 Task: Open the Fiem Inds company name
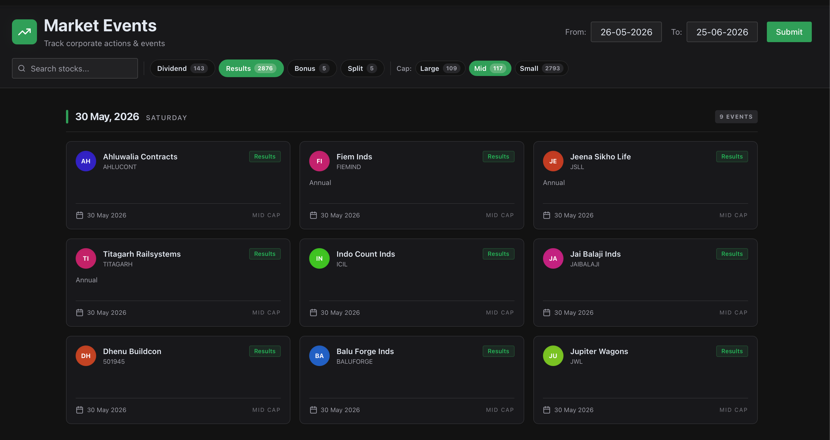click(354, 157)
